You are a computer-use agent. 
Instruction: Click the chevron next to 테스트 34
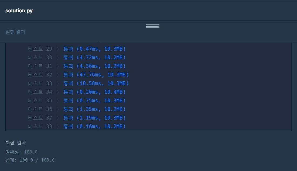58,92
